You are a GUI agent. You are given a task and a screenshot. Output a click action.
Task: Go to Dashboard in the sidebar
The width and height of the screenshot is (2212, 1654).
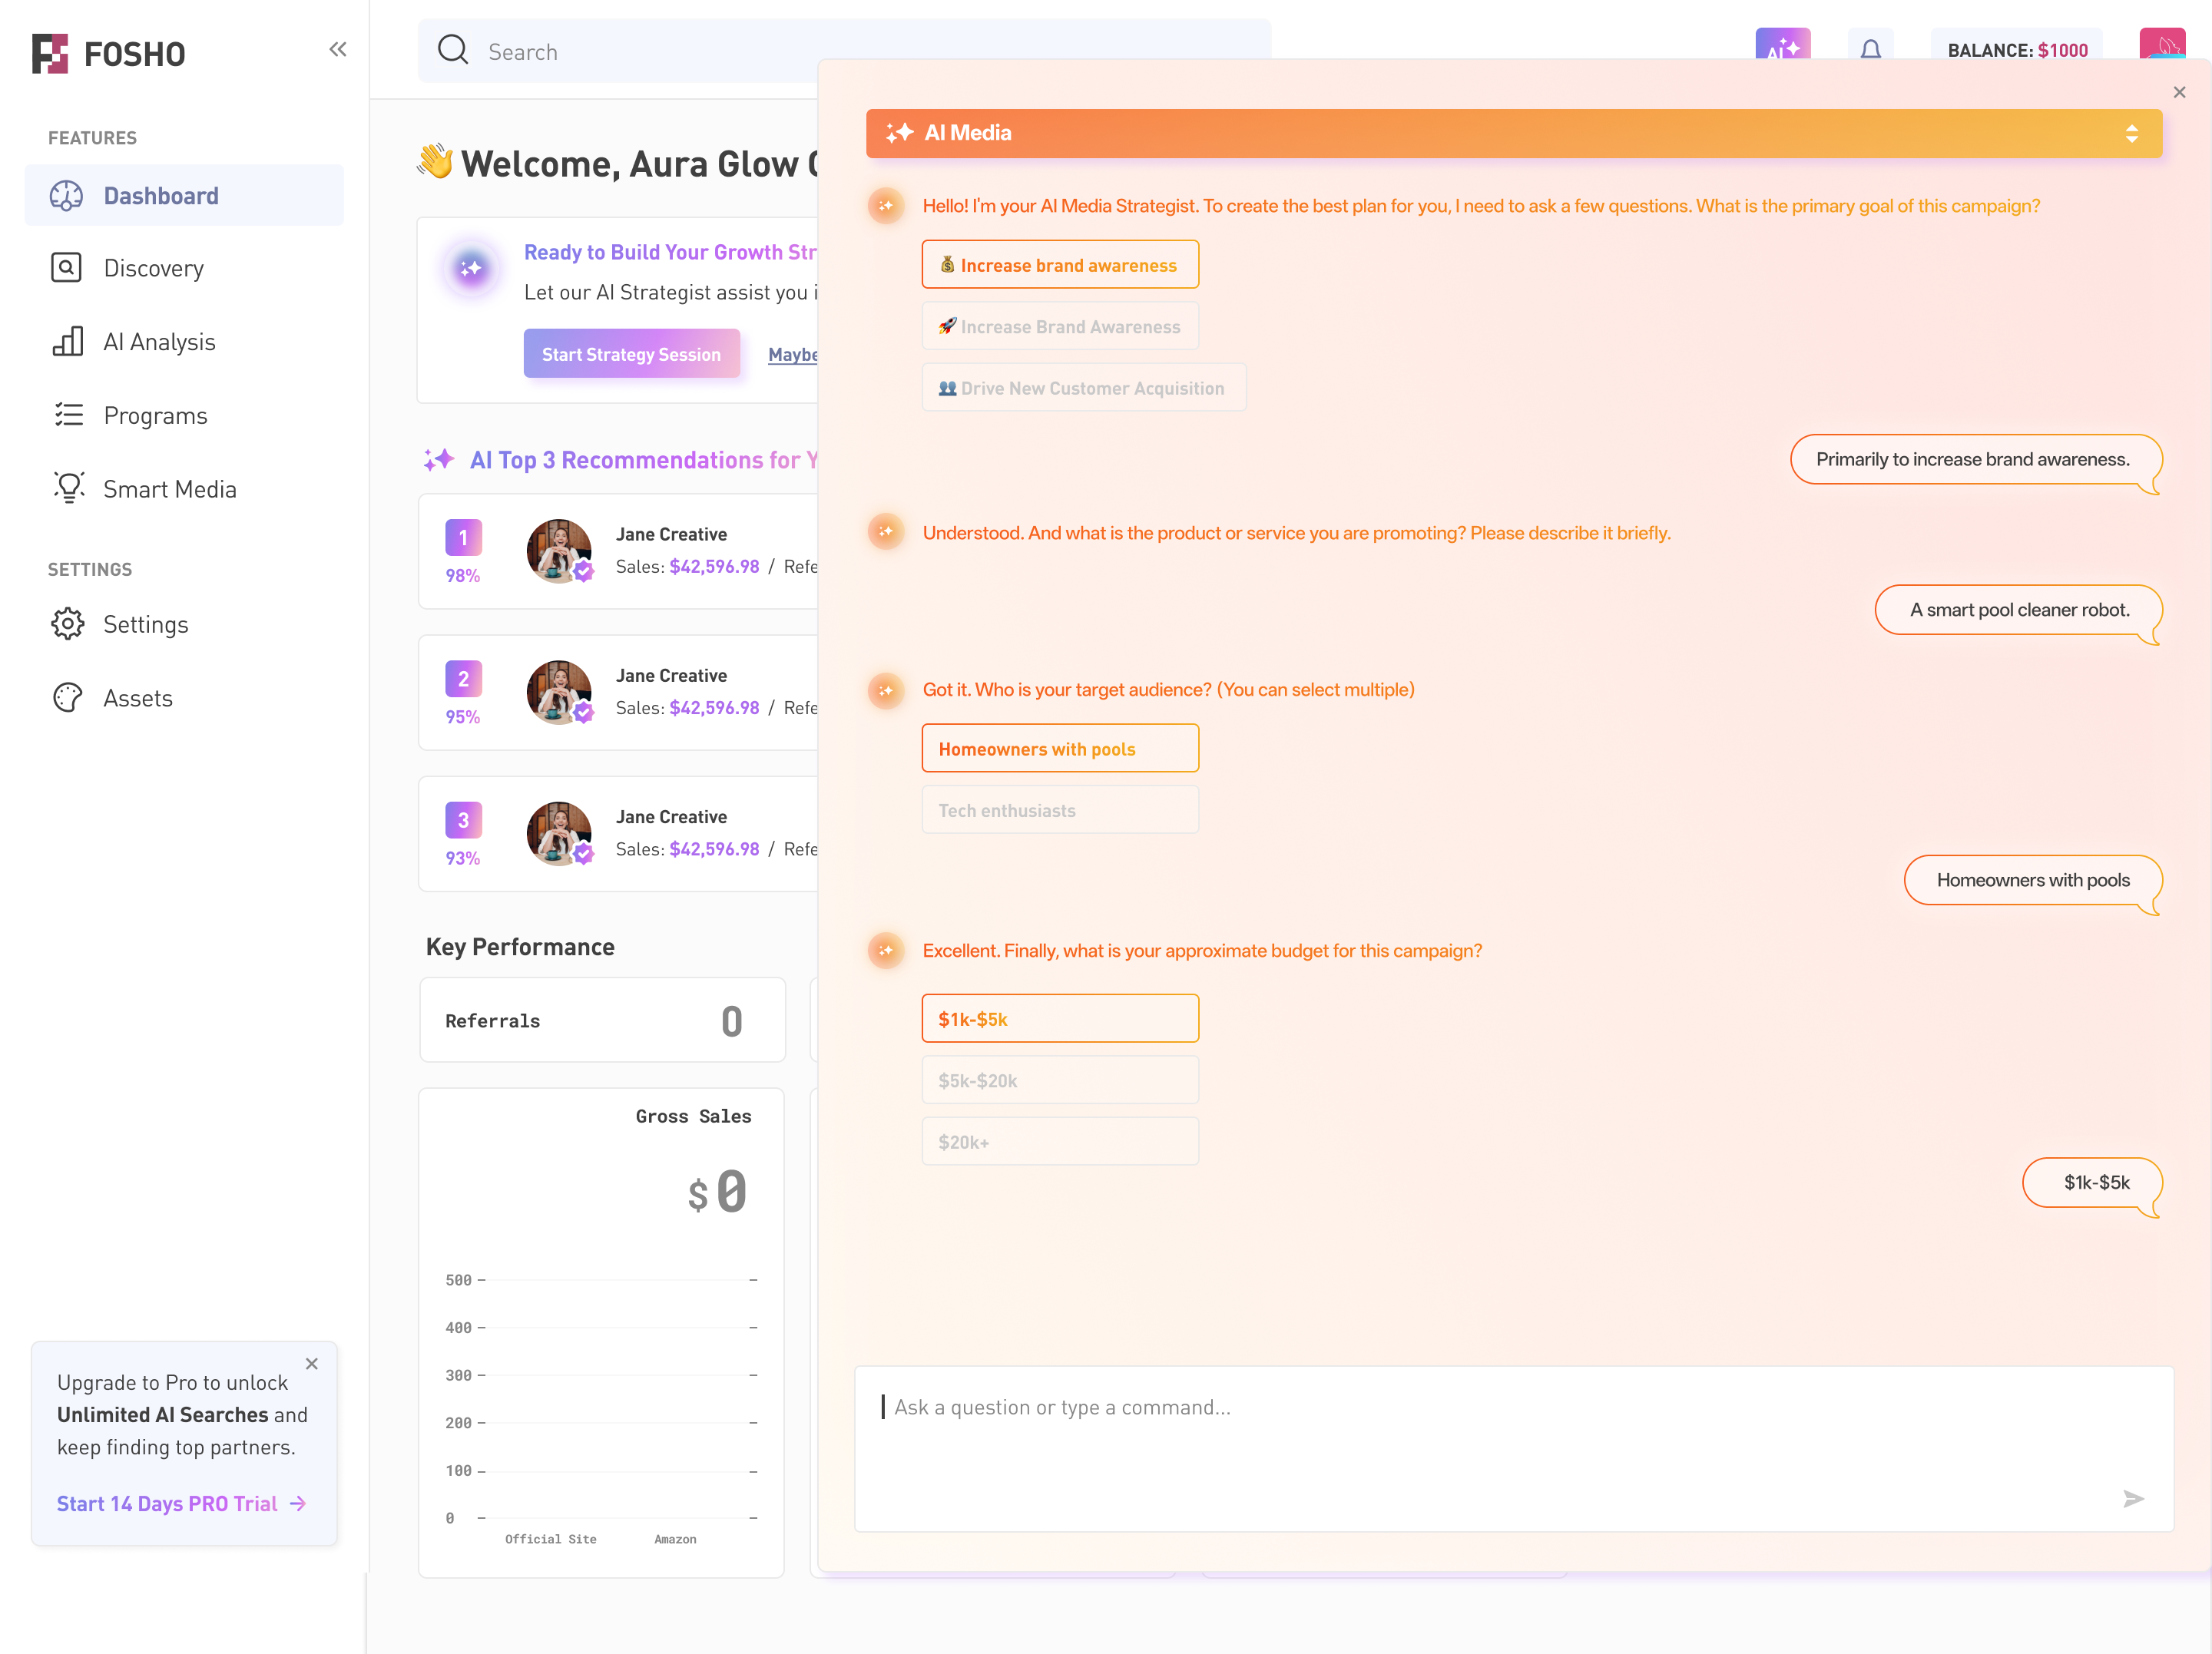point(184,195)
